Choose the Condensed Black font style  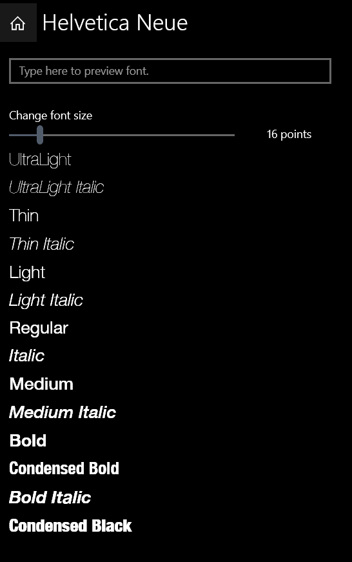[70, 526]
